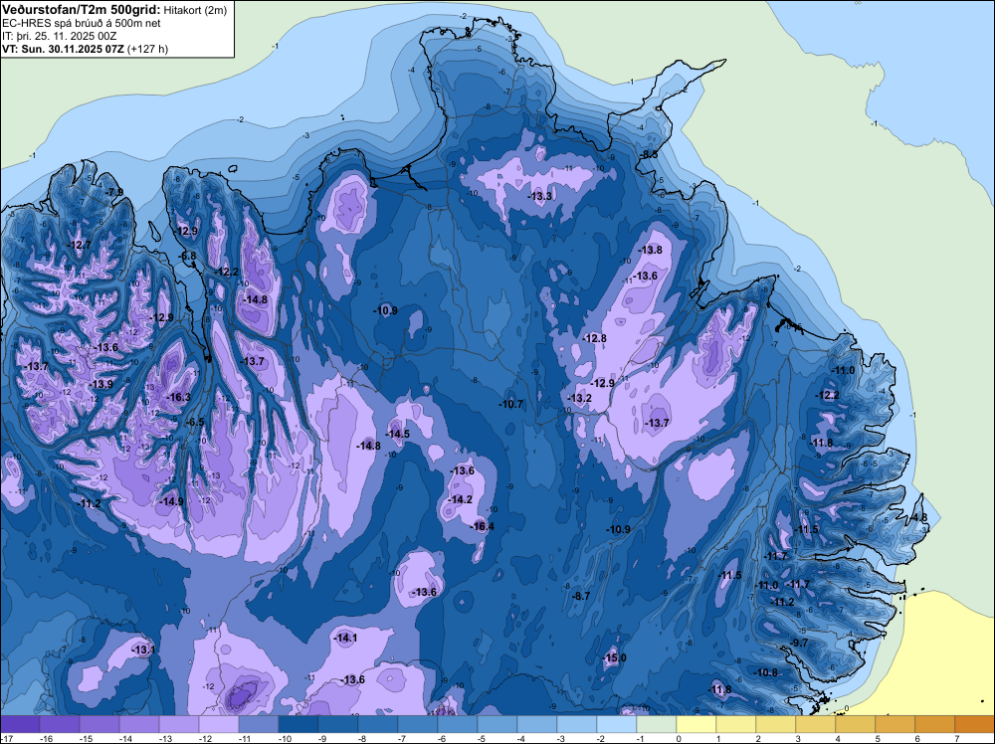Screen dimensions: 995x744
Task: Click the darkest purple legend swatch between -17 and -16
Action: [x=20, y=724]
